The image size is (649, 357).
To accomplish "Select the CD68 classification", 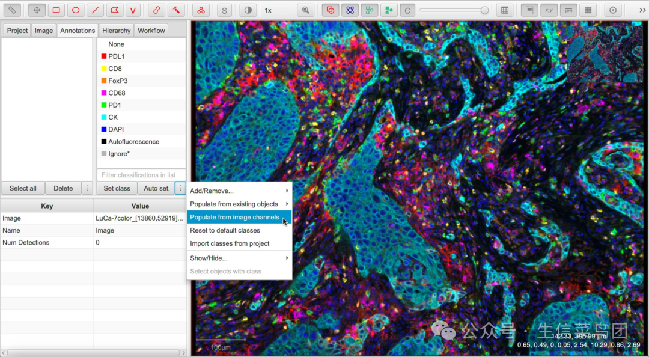I will [141, 93].
